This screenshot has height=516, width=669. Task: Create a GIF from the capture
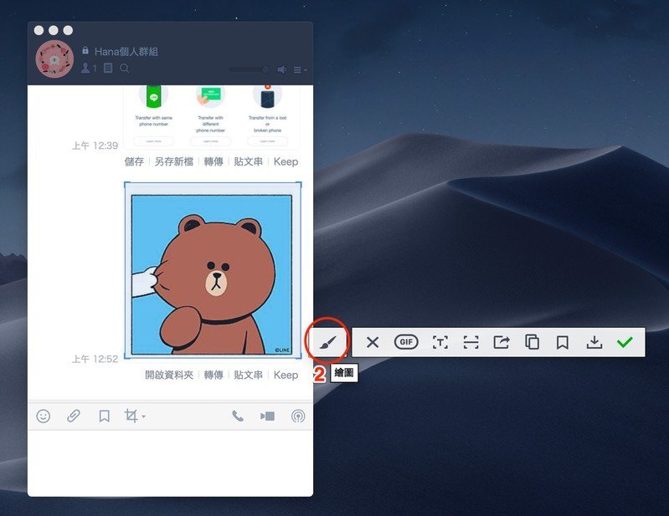point(406,342)
